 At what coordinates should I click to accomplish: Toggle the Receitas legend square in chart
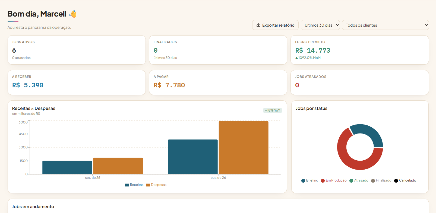pyautogui.click(x=127, y=185)
